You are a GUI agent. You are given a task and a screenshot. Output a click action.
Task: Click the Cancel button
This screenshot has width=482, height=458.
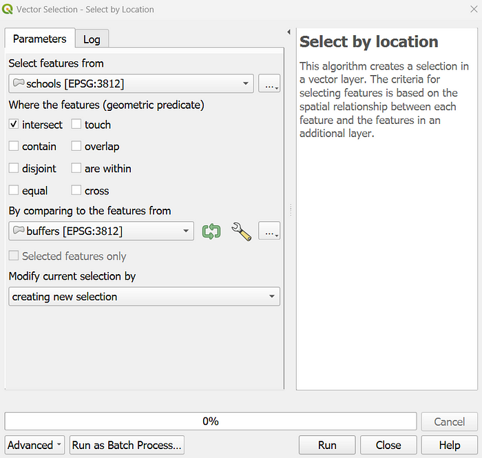tap(450, 421)
